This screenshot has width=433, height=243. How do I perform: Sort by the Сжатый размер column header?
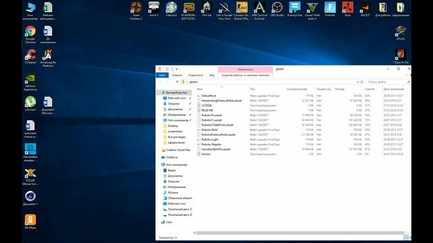(297, 89)
